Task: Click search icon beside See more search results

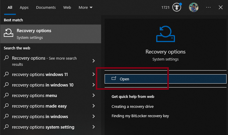Action: point(6,58)
